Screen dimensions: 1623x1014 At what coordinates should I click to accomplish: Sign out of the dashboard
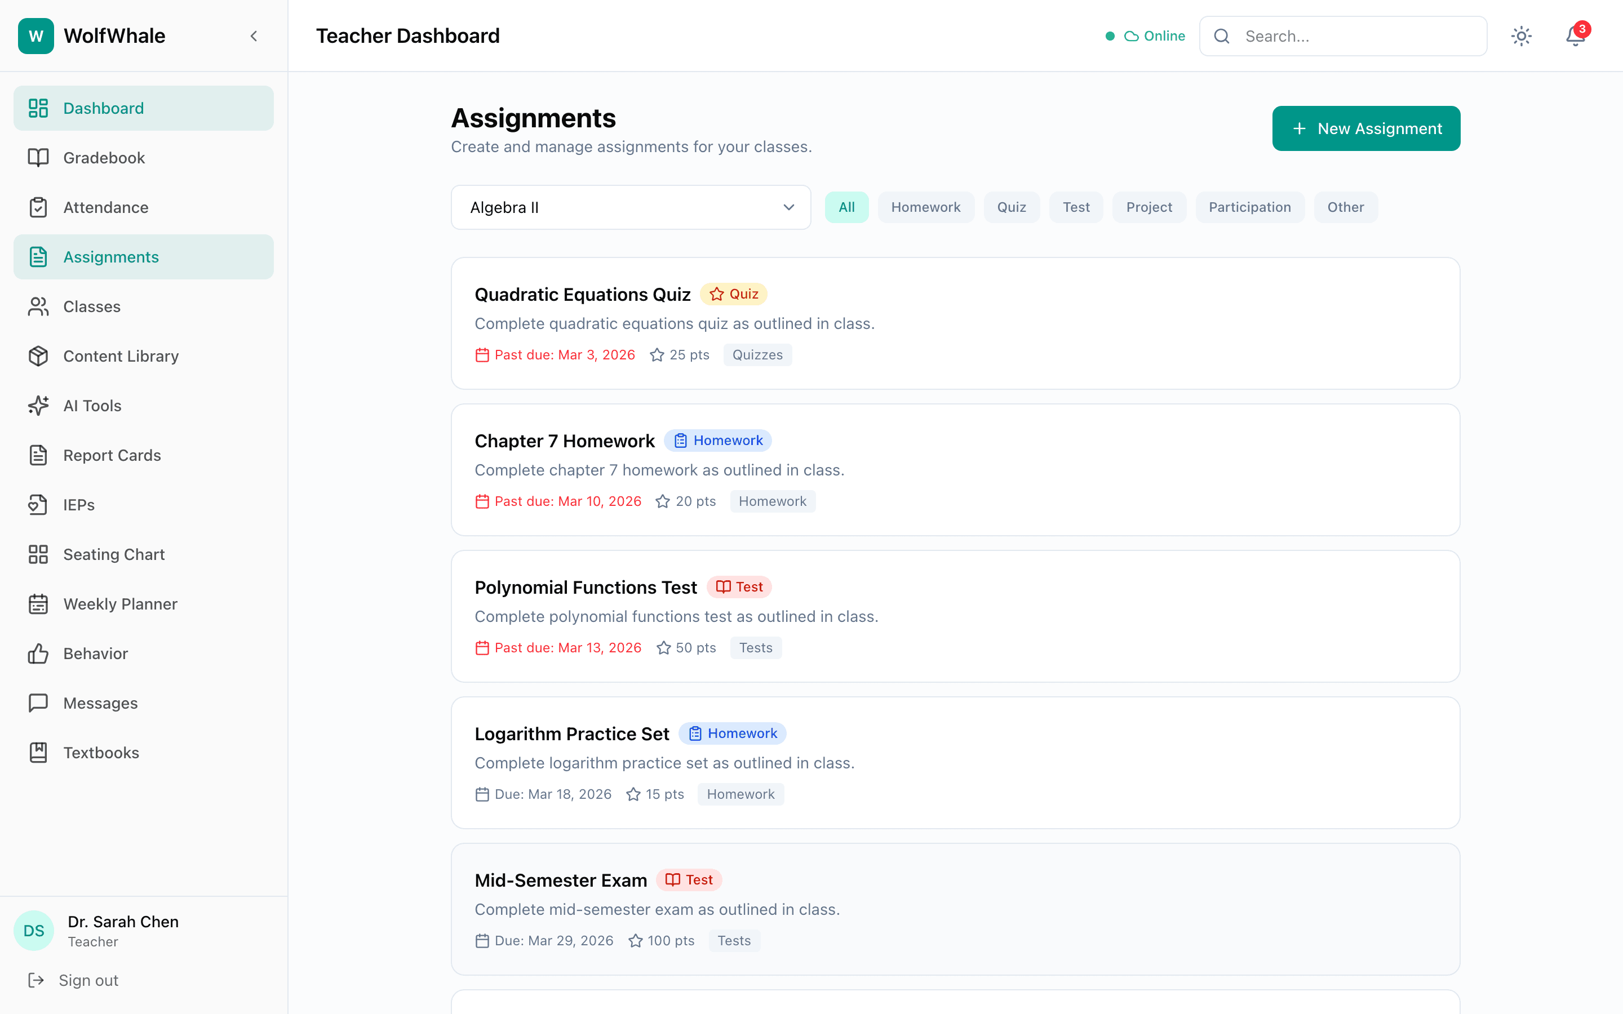tap(88, 980)
